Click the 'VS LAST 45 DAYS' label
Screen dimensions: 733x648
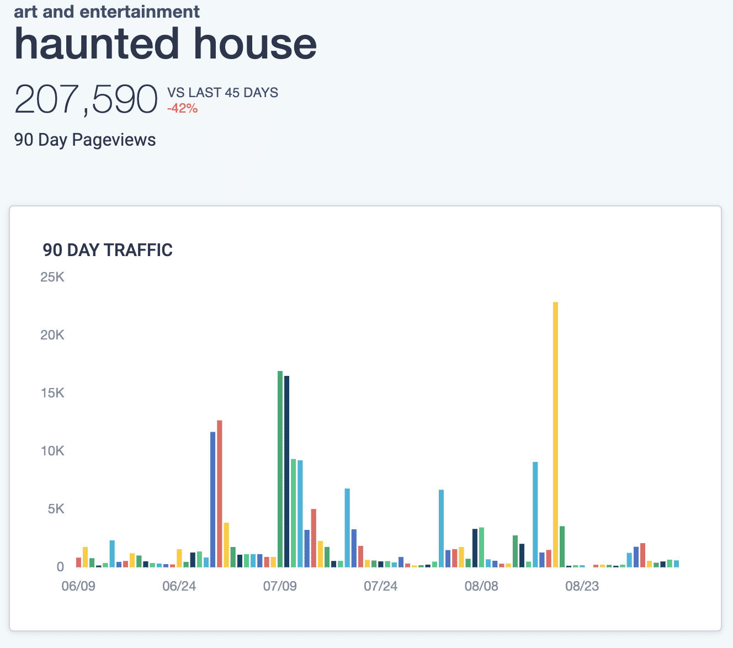(x=223, y=92)
